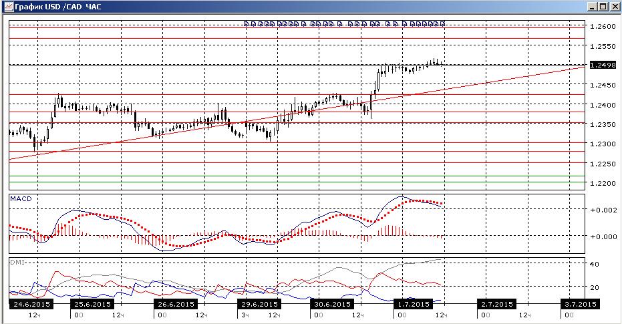
Task: Click the last news marker icon atop chart
Action: click(x=442, y=24)
